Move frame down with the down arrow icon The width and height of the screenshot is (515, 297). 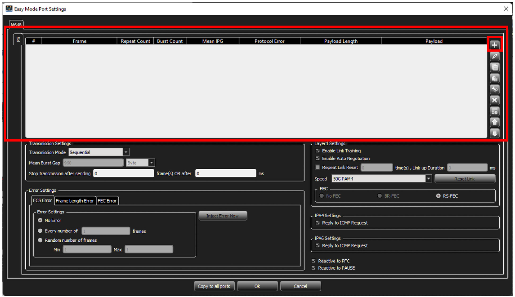point(495,133)
